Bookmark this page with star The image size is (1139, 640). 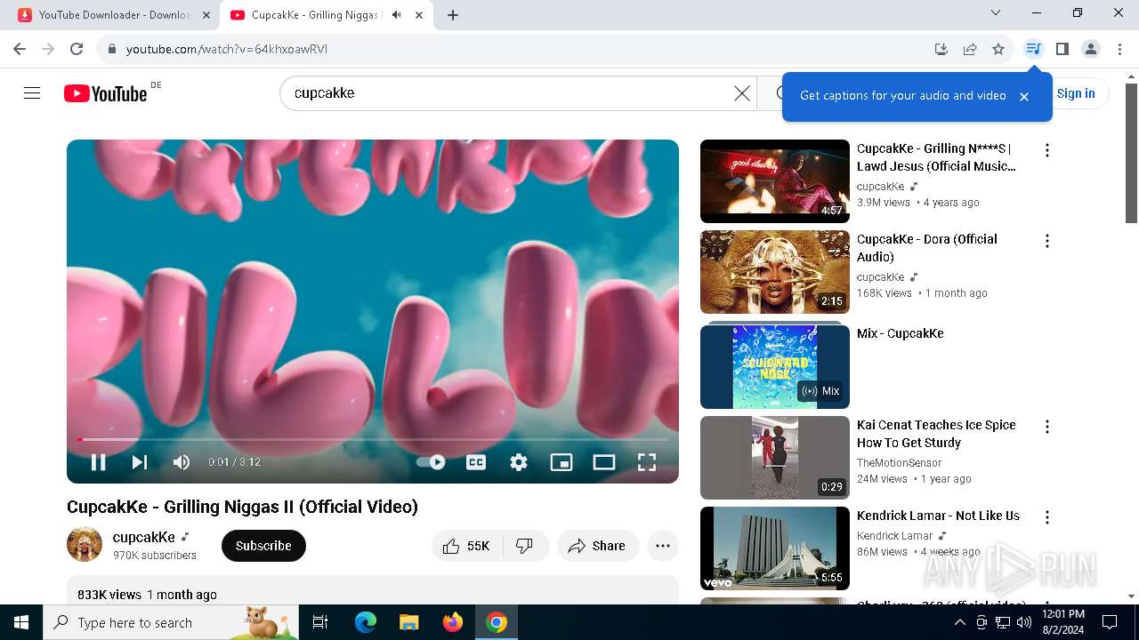tap(998, 49)
